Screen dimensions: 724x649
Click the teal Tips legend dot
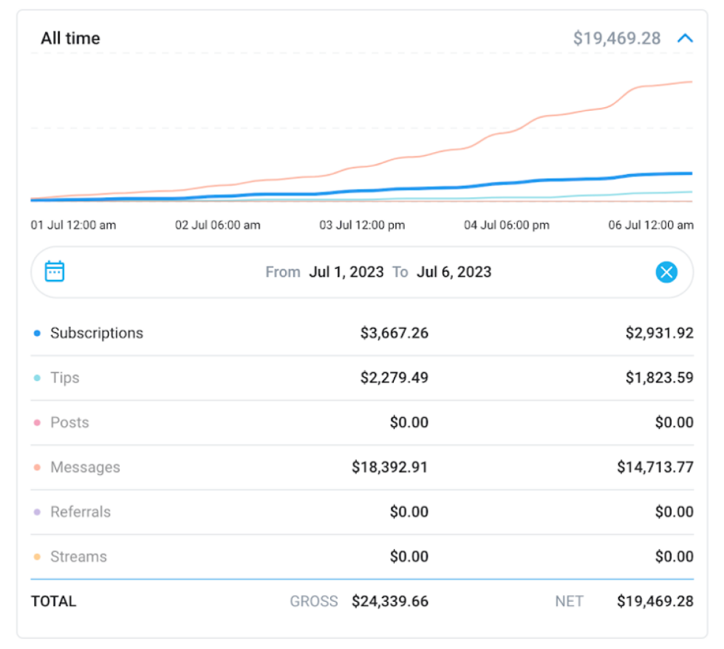(37, 378)
